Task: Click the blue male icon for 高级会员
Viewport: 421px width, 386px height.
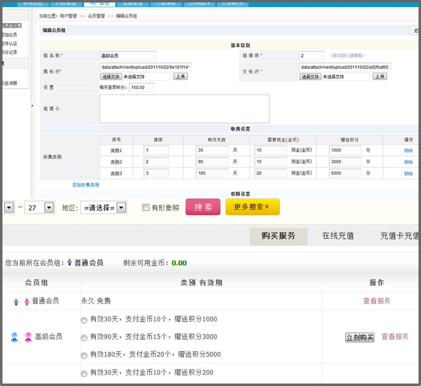Action: [14, 337]
